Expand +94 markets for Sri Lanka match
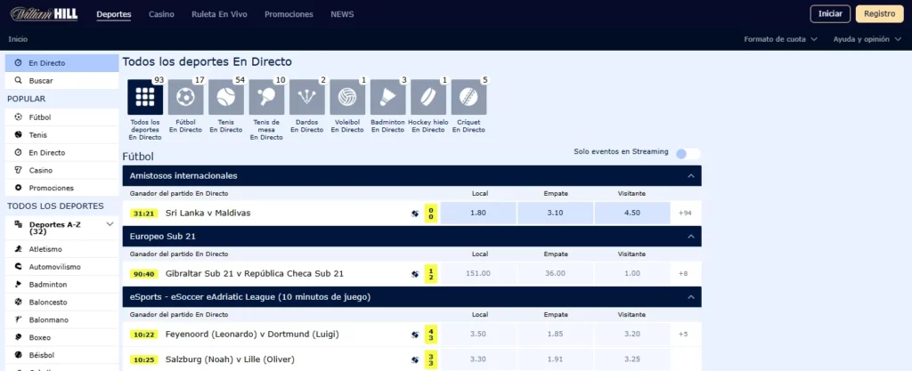The height and width of the screenshot is (371, 912). click(x=685, y=213)
